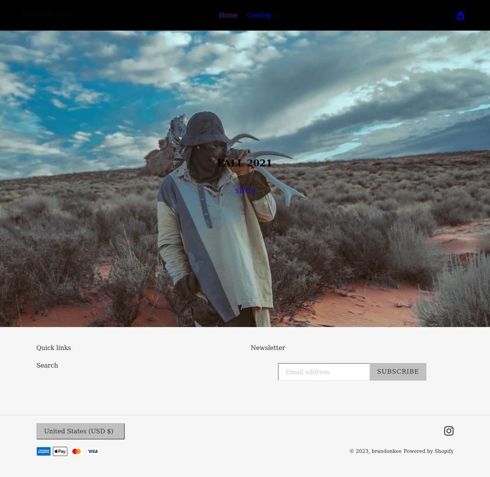This screenshot has width=490, height=477.
Task: Open the Powered by Shopify link
Action: pyautogui.click(x=428, y=451)
